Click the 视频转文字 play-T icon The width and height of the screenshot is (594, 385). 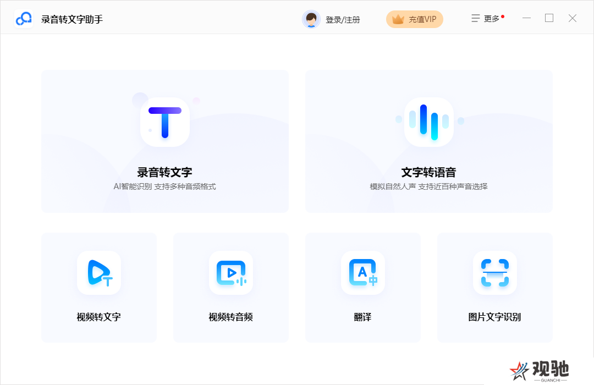[x=99, y=273]
